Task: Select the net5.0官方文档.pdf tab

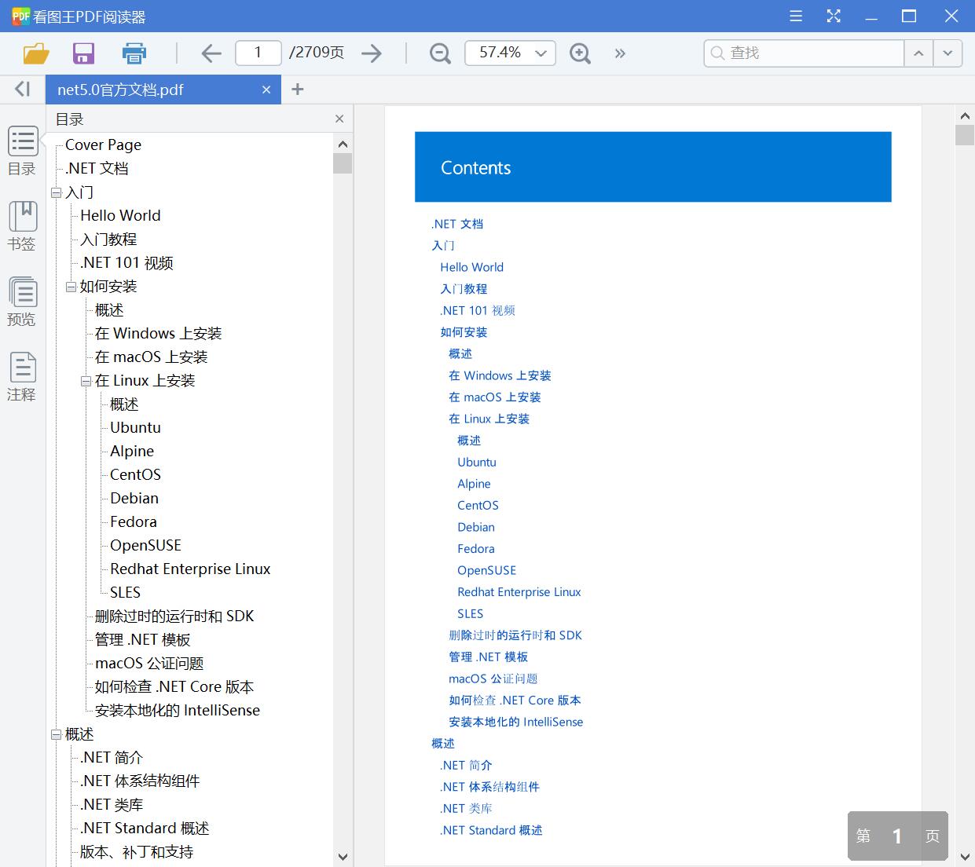Action: tap(149, 89)
